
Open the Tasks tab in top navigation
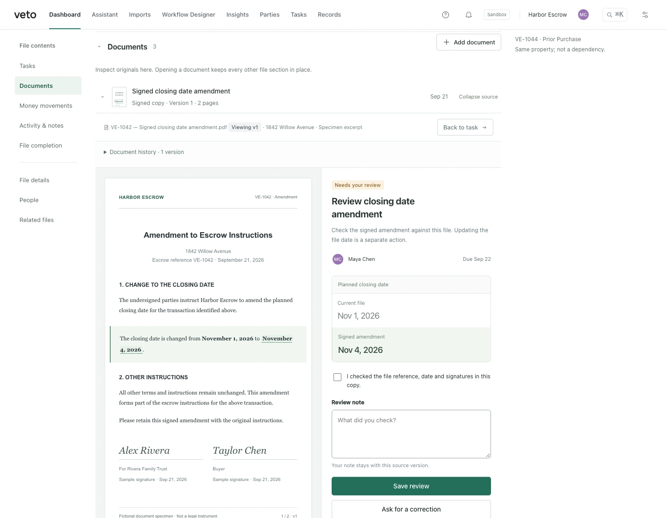[x=299, y=15]
